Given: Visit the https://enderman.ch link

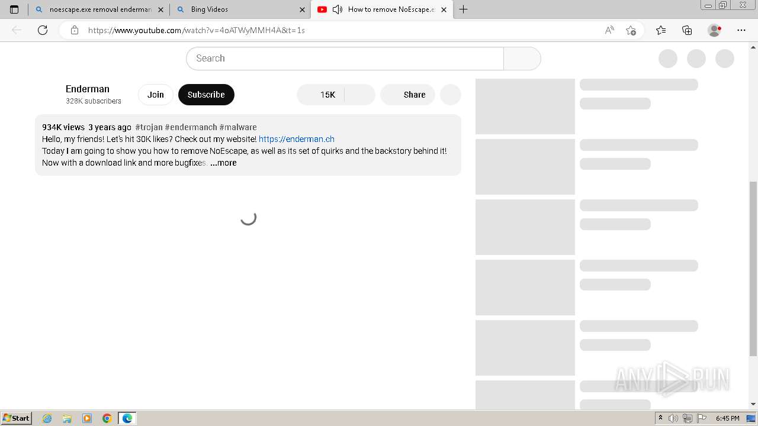Looking at the screenshot, I should [297, 139].
